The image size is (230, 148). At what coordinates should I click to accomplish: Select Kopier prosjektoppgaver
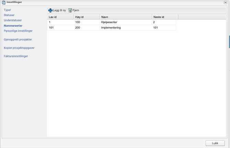click(19, 48)
